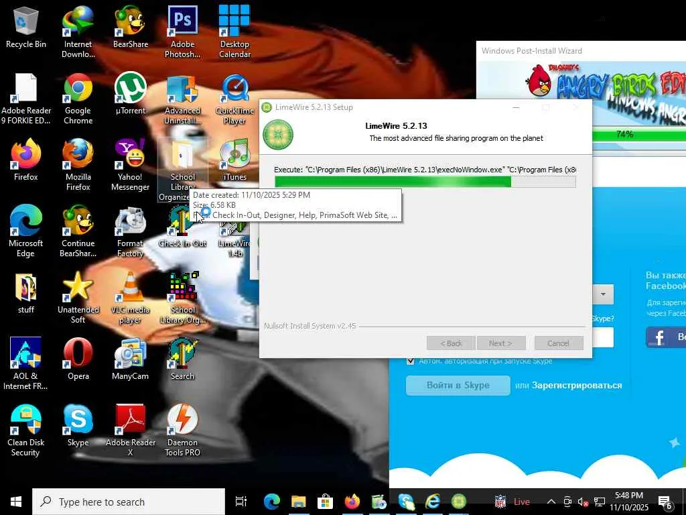Viewport: 686px width, 515px height.
Task: Follow the Зарегистрироваться link in Skype
Action: [577, 386]
